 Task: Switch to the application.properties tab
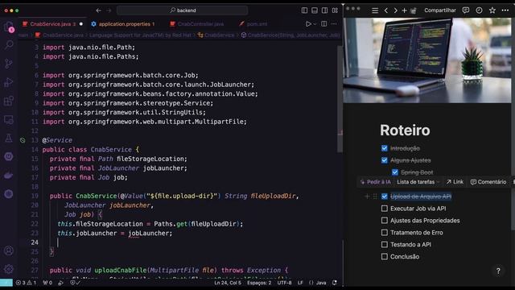(123, 24)
